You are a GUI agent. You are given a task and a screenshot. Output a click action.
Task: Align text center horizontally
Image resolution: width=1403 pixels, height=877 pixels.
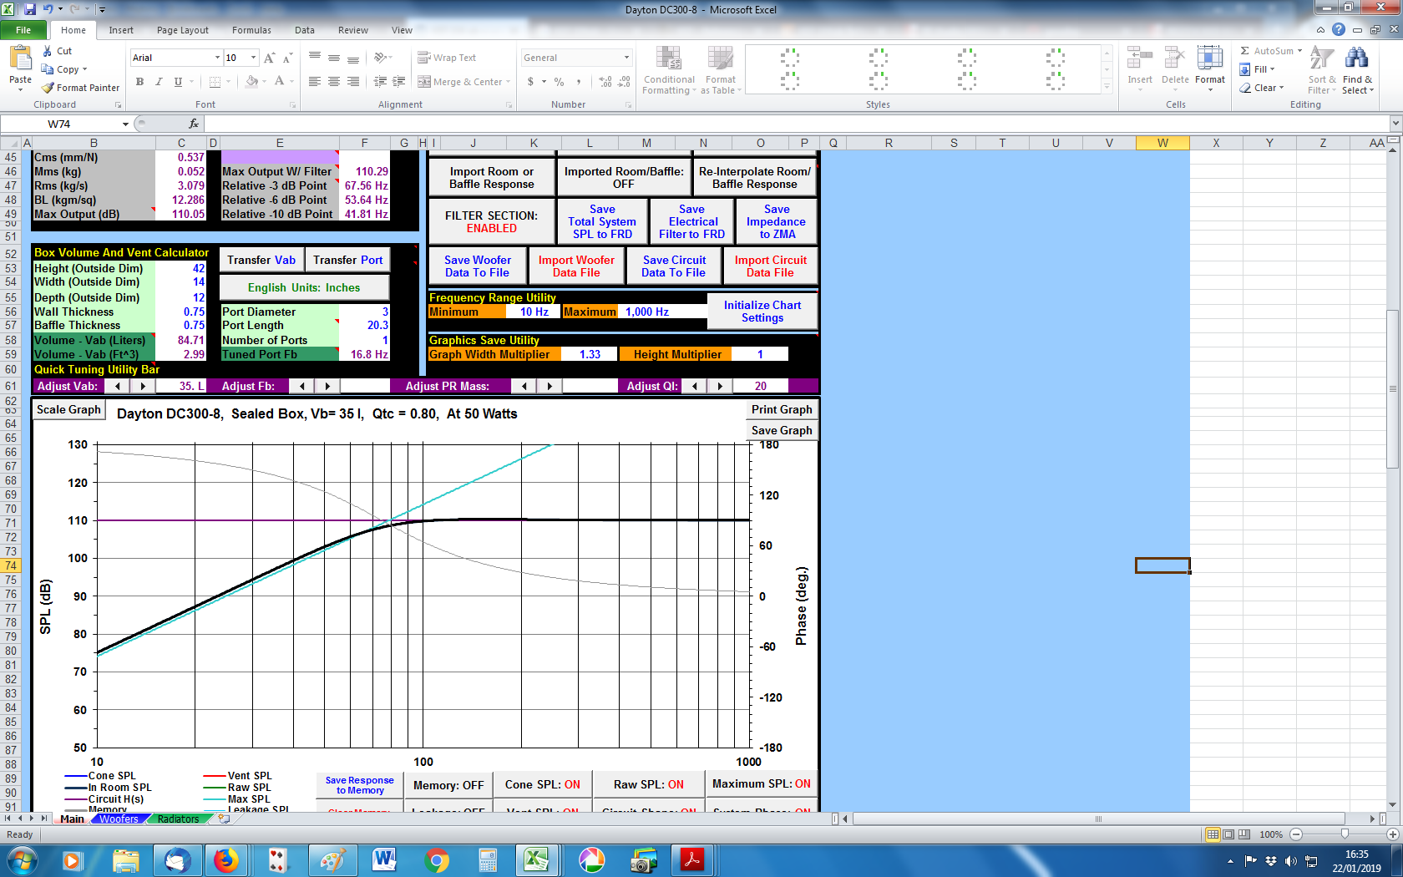334,82
